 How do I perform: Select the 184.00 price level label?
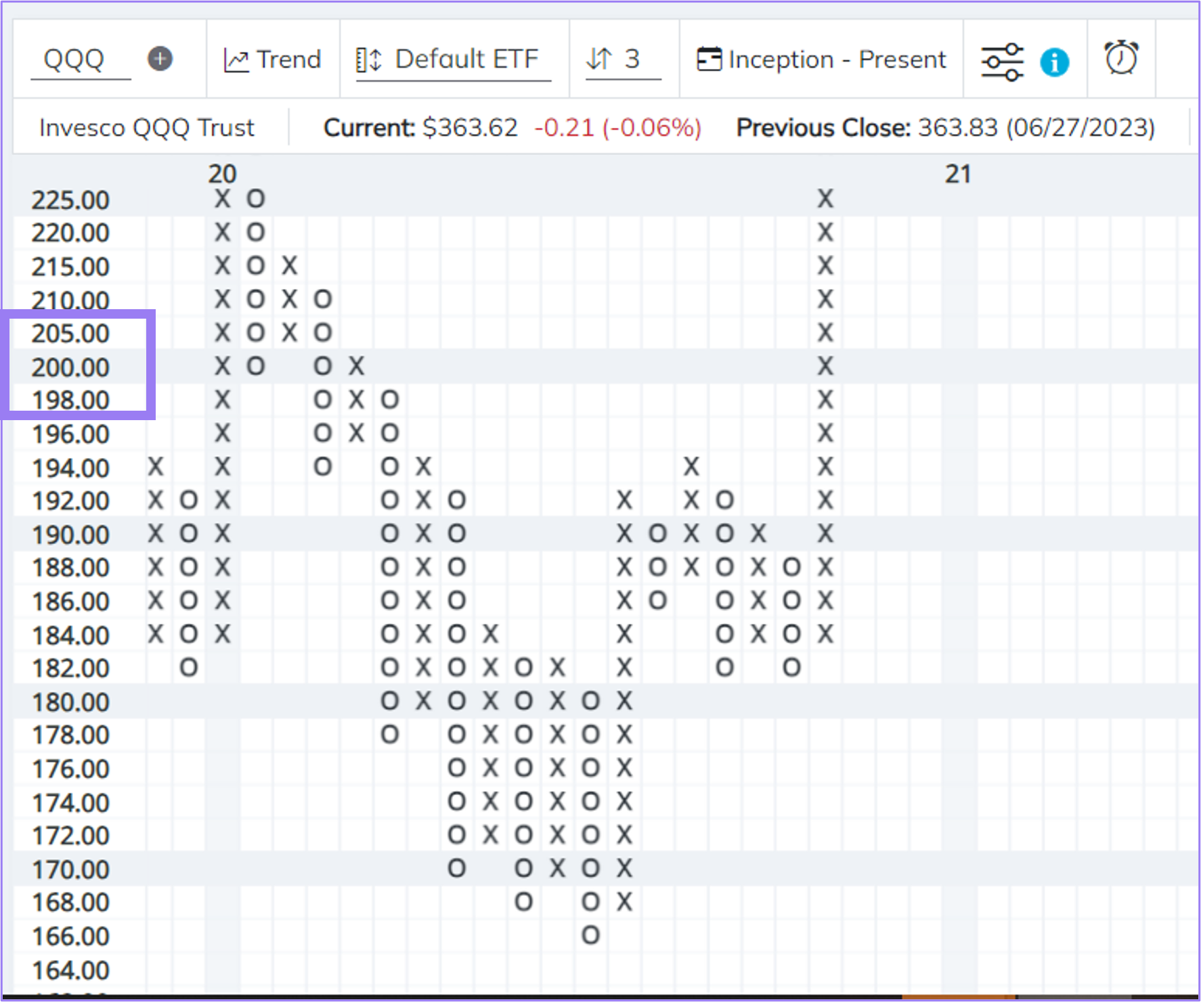(x=70, y=635)
